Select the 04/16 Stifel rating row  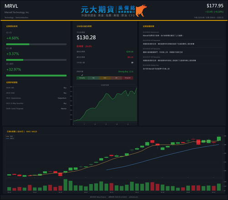[x=36, y=93]
